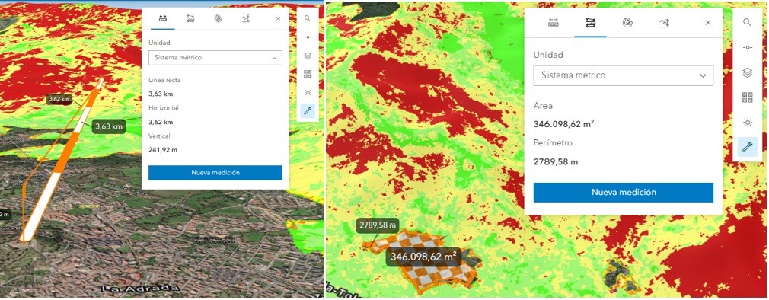This screenshot has width=769, height=300.
Task: Close the right measurement panel
Action: tap(707, 23)
